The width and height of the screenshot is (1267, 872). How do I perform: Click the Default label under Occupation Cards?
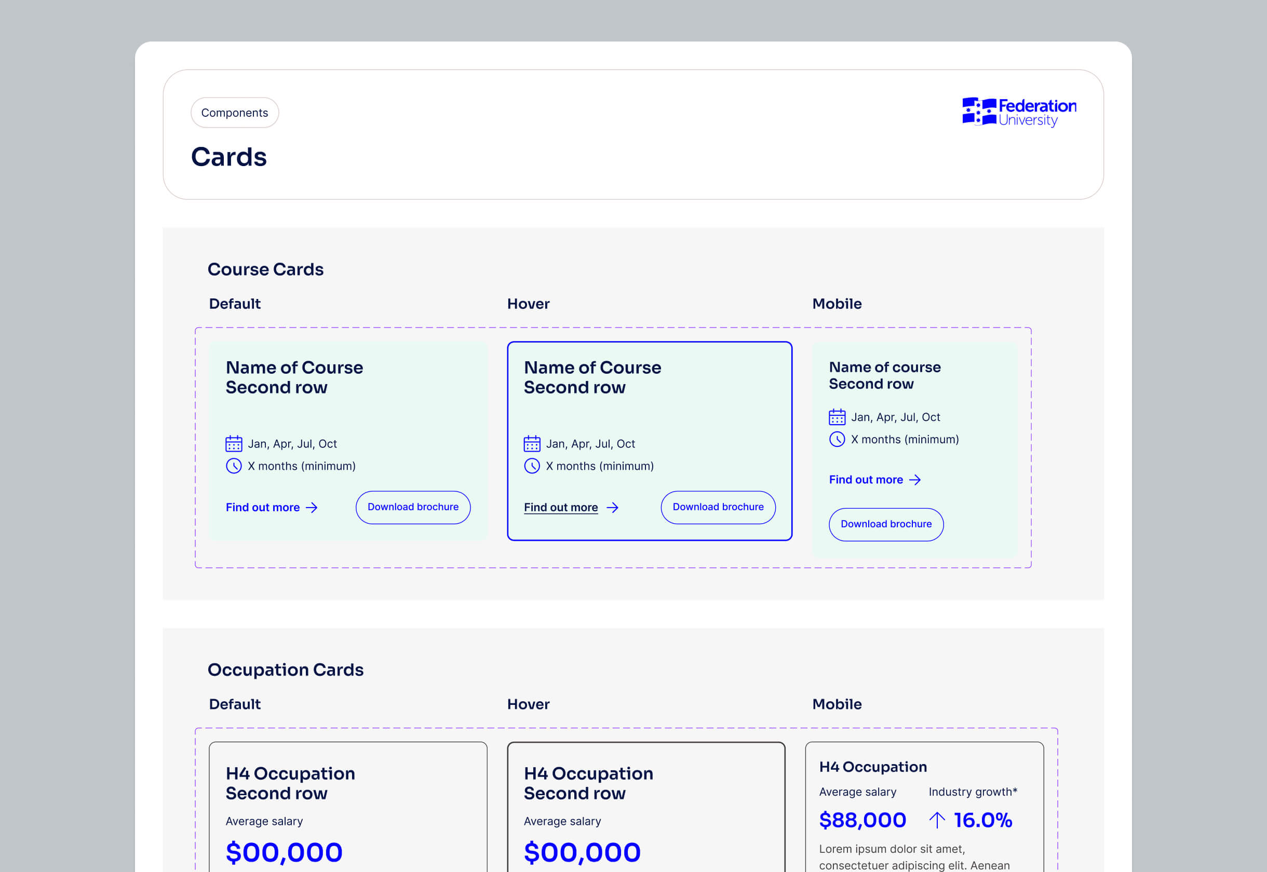coord(235,704)
